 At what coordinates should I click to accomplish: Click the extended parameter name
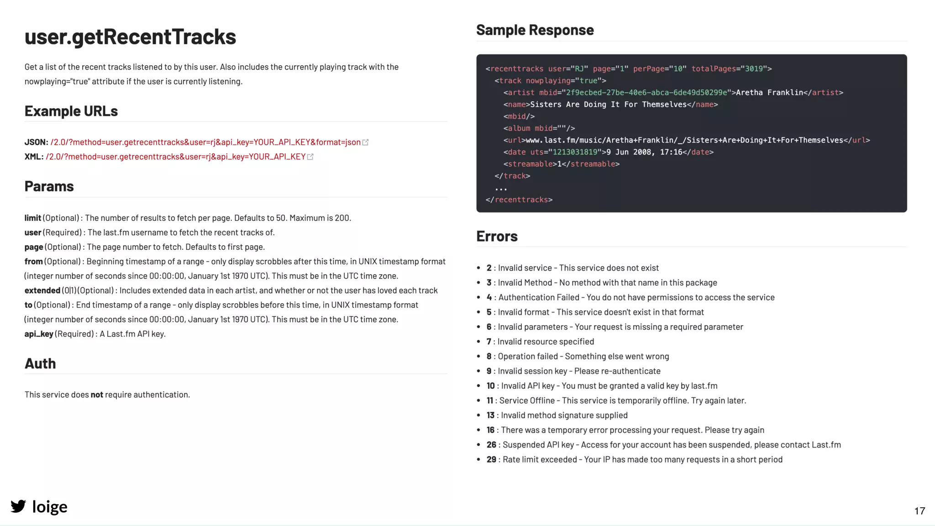[x=42, y=290]
